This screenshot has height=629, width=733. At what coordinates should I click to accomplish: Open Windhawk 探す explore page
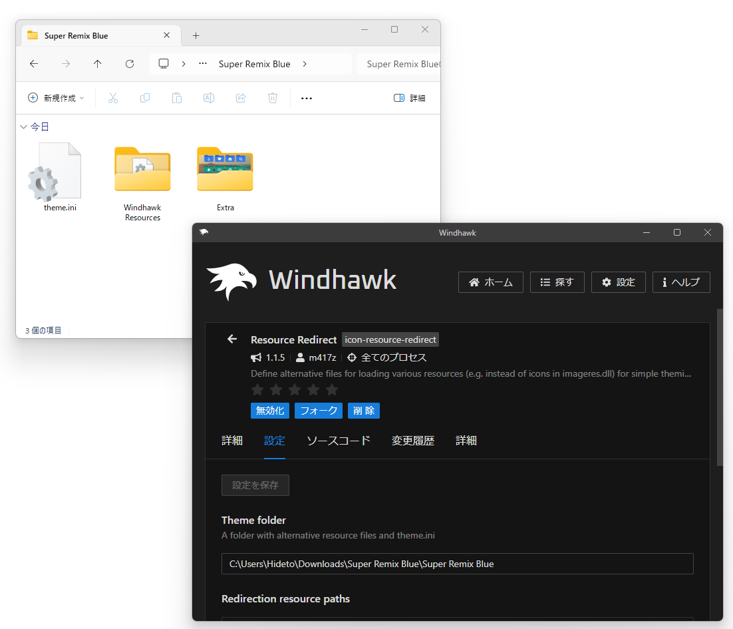[x=557, y=282]
